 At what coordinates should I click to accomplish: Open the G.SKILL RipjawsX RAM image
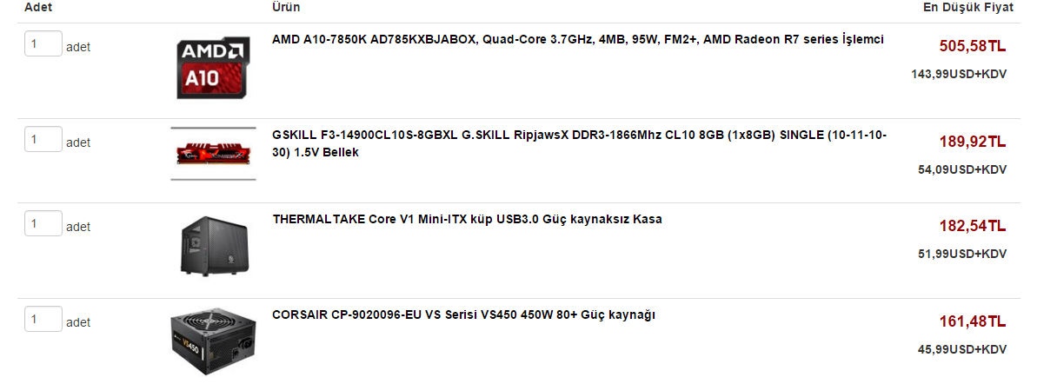click(x=213, y=153)
